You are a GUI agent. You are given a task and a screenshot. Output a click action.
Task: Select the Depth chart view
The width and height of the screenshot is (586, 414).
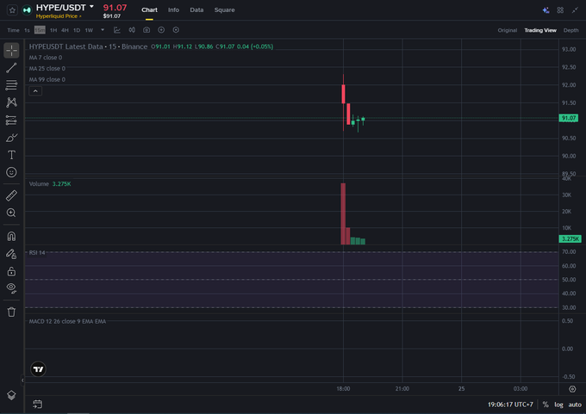click(570, 30)
